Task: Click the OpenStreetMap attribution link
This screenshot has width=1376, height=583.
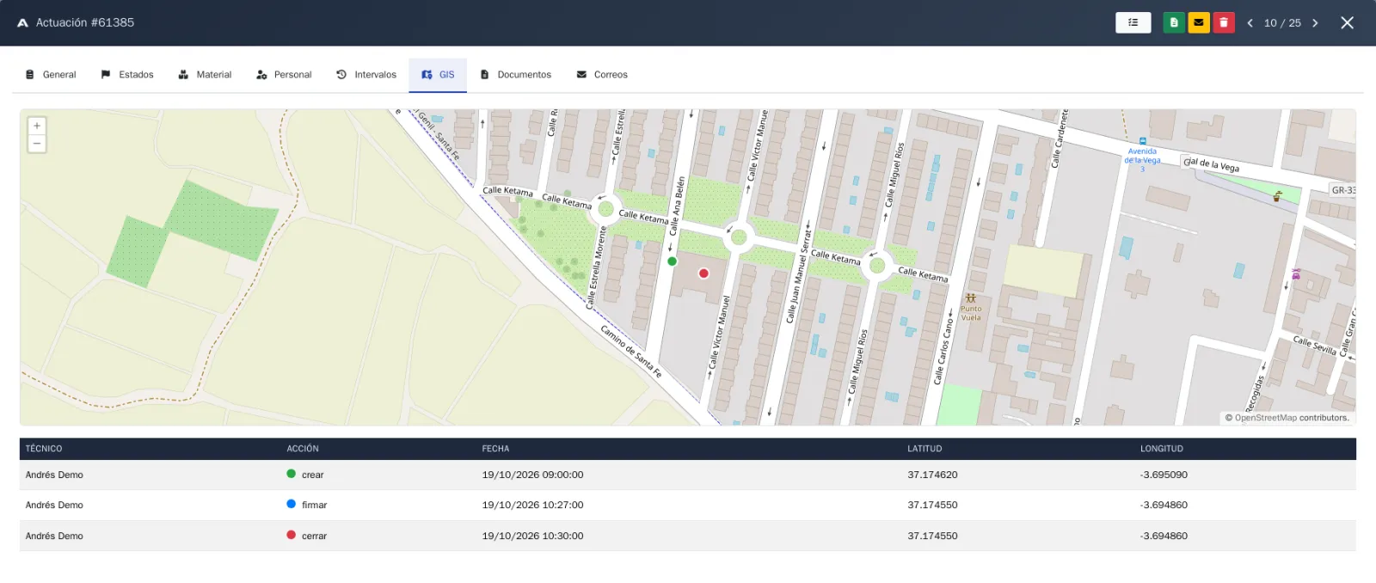Action: tap(1266, 418)
